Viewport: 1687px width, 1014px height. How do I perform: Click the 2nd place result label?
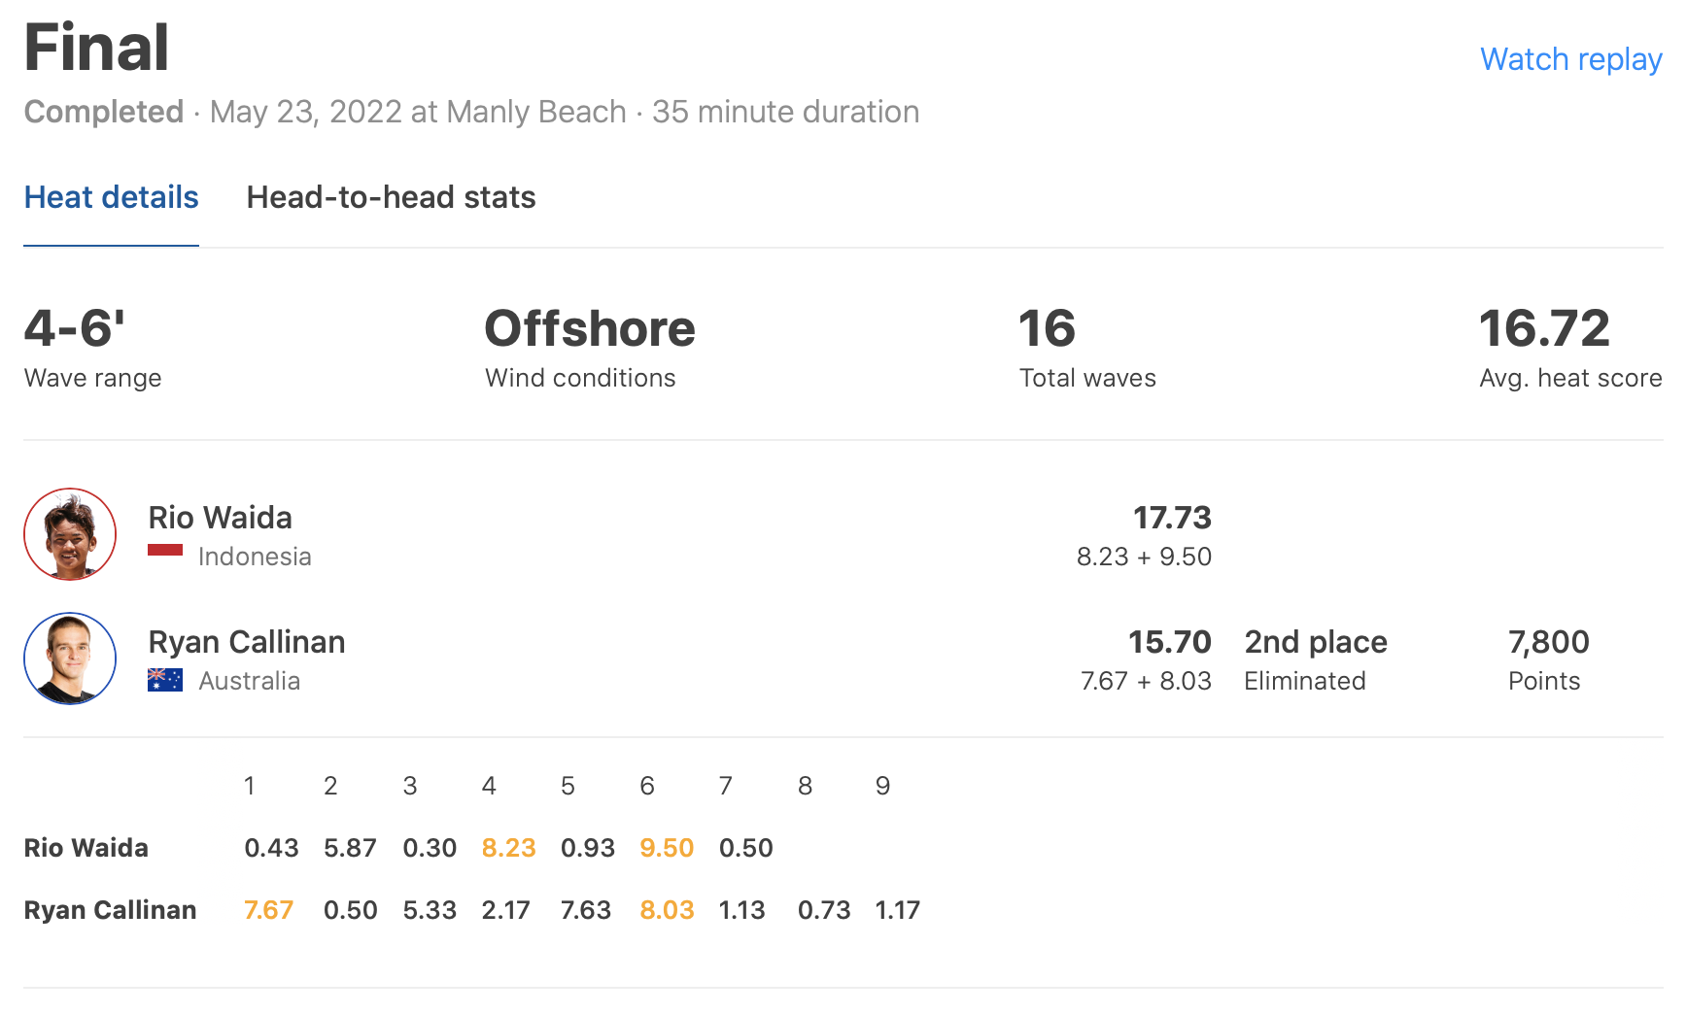[1316, 642]
